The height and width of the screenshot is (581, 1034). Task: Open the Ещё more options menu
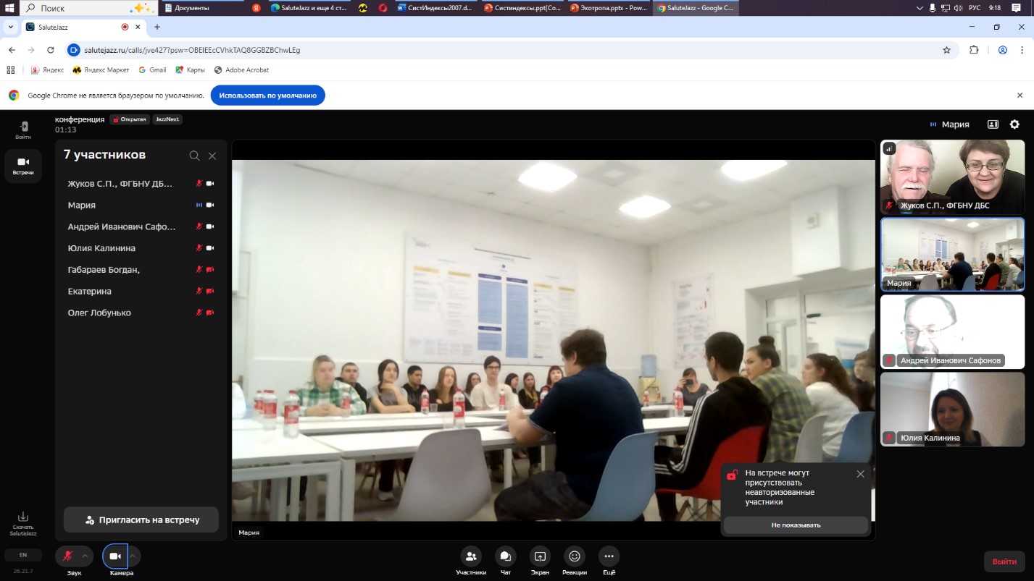609,556
